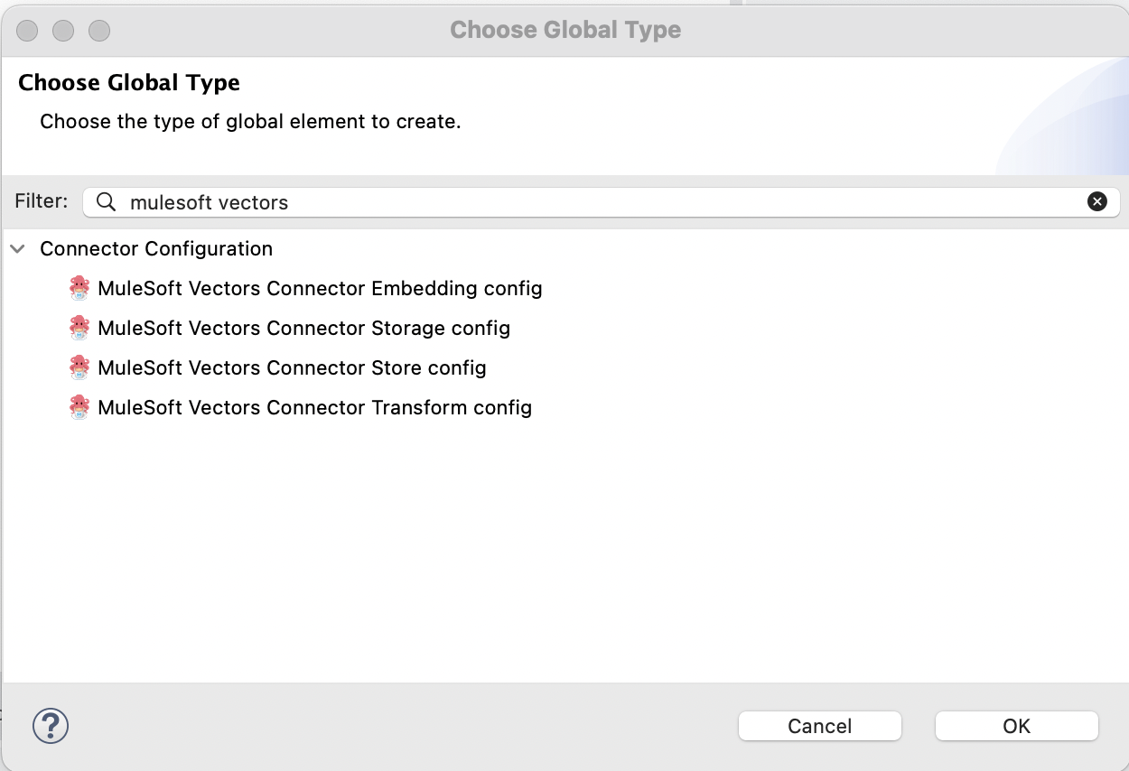Image resolution: width=1129 pixels, height=771 pixels.
Task: Select MuleSoft Vectors Connector Storage config
Action: coord(303,328)
